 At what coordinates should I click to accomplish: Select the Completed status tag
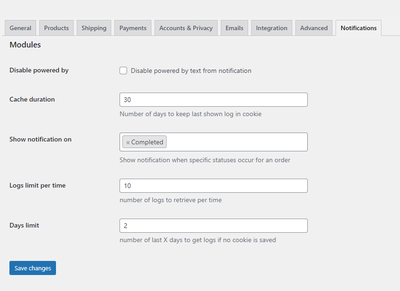(x=147, y=142)
